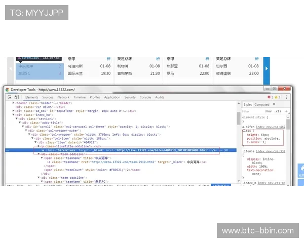Expand the div id topAdTemp node
Screen dimensions: 304x243
(14, 110)
